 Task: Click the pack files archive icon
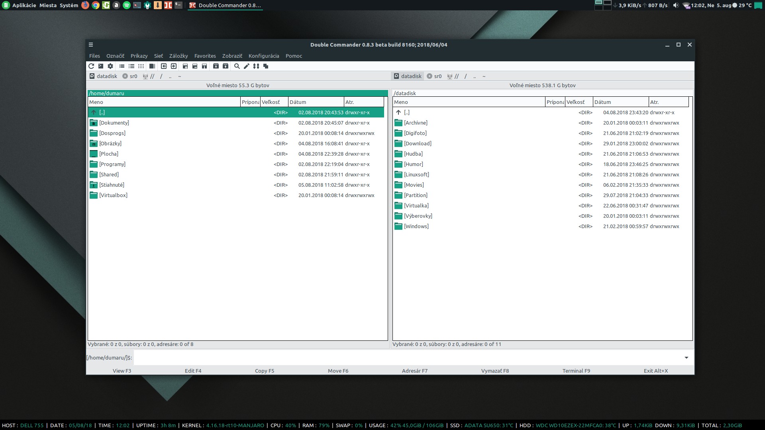coord(216,66)
